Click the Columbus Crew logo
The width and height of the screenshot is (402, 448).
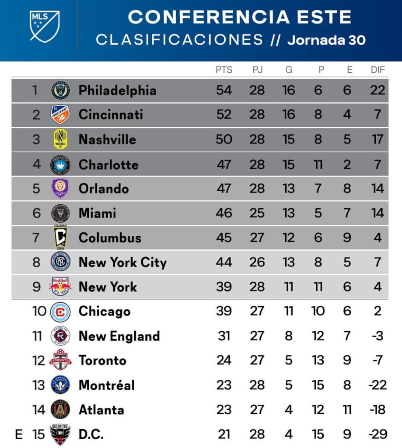[x=60, y=238]
